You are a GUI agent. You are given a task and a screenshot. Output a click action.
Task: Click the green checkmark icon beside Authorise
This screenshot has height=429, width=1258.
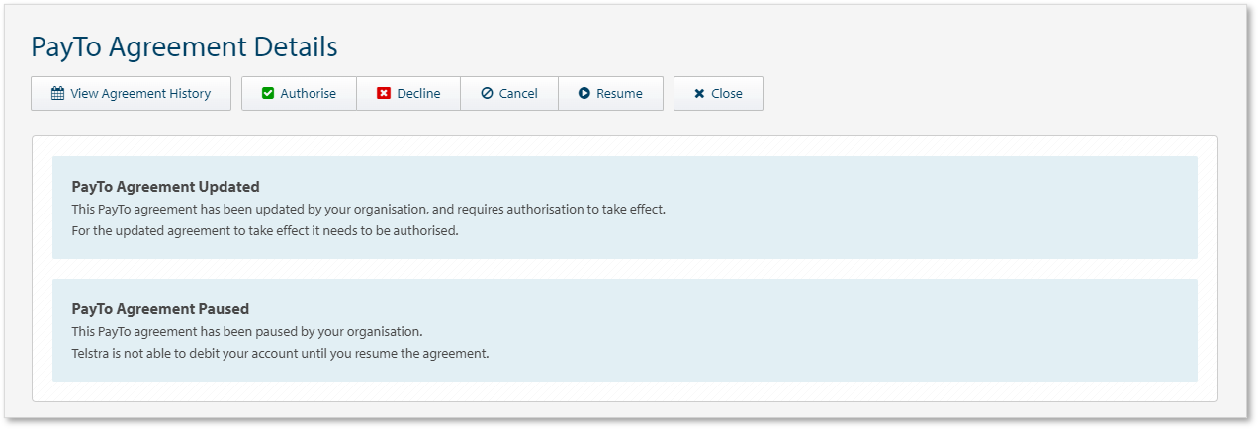click(x=268, y=94)
